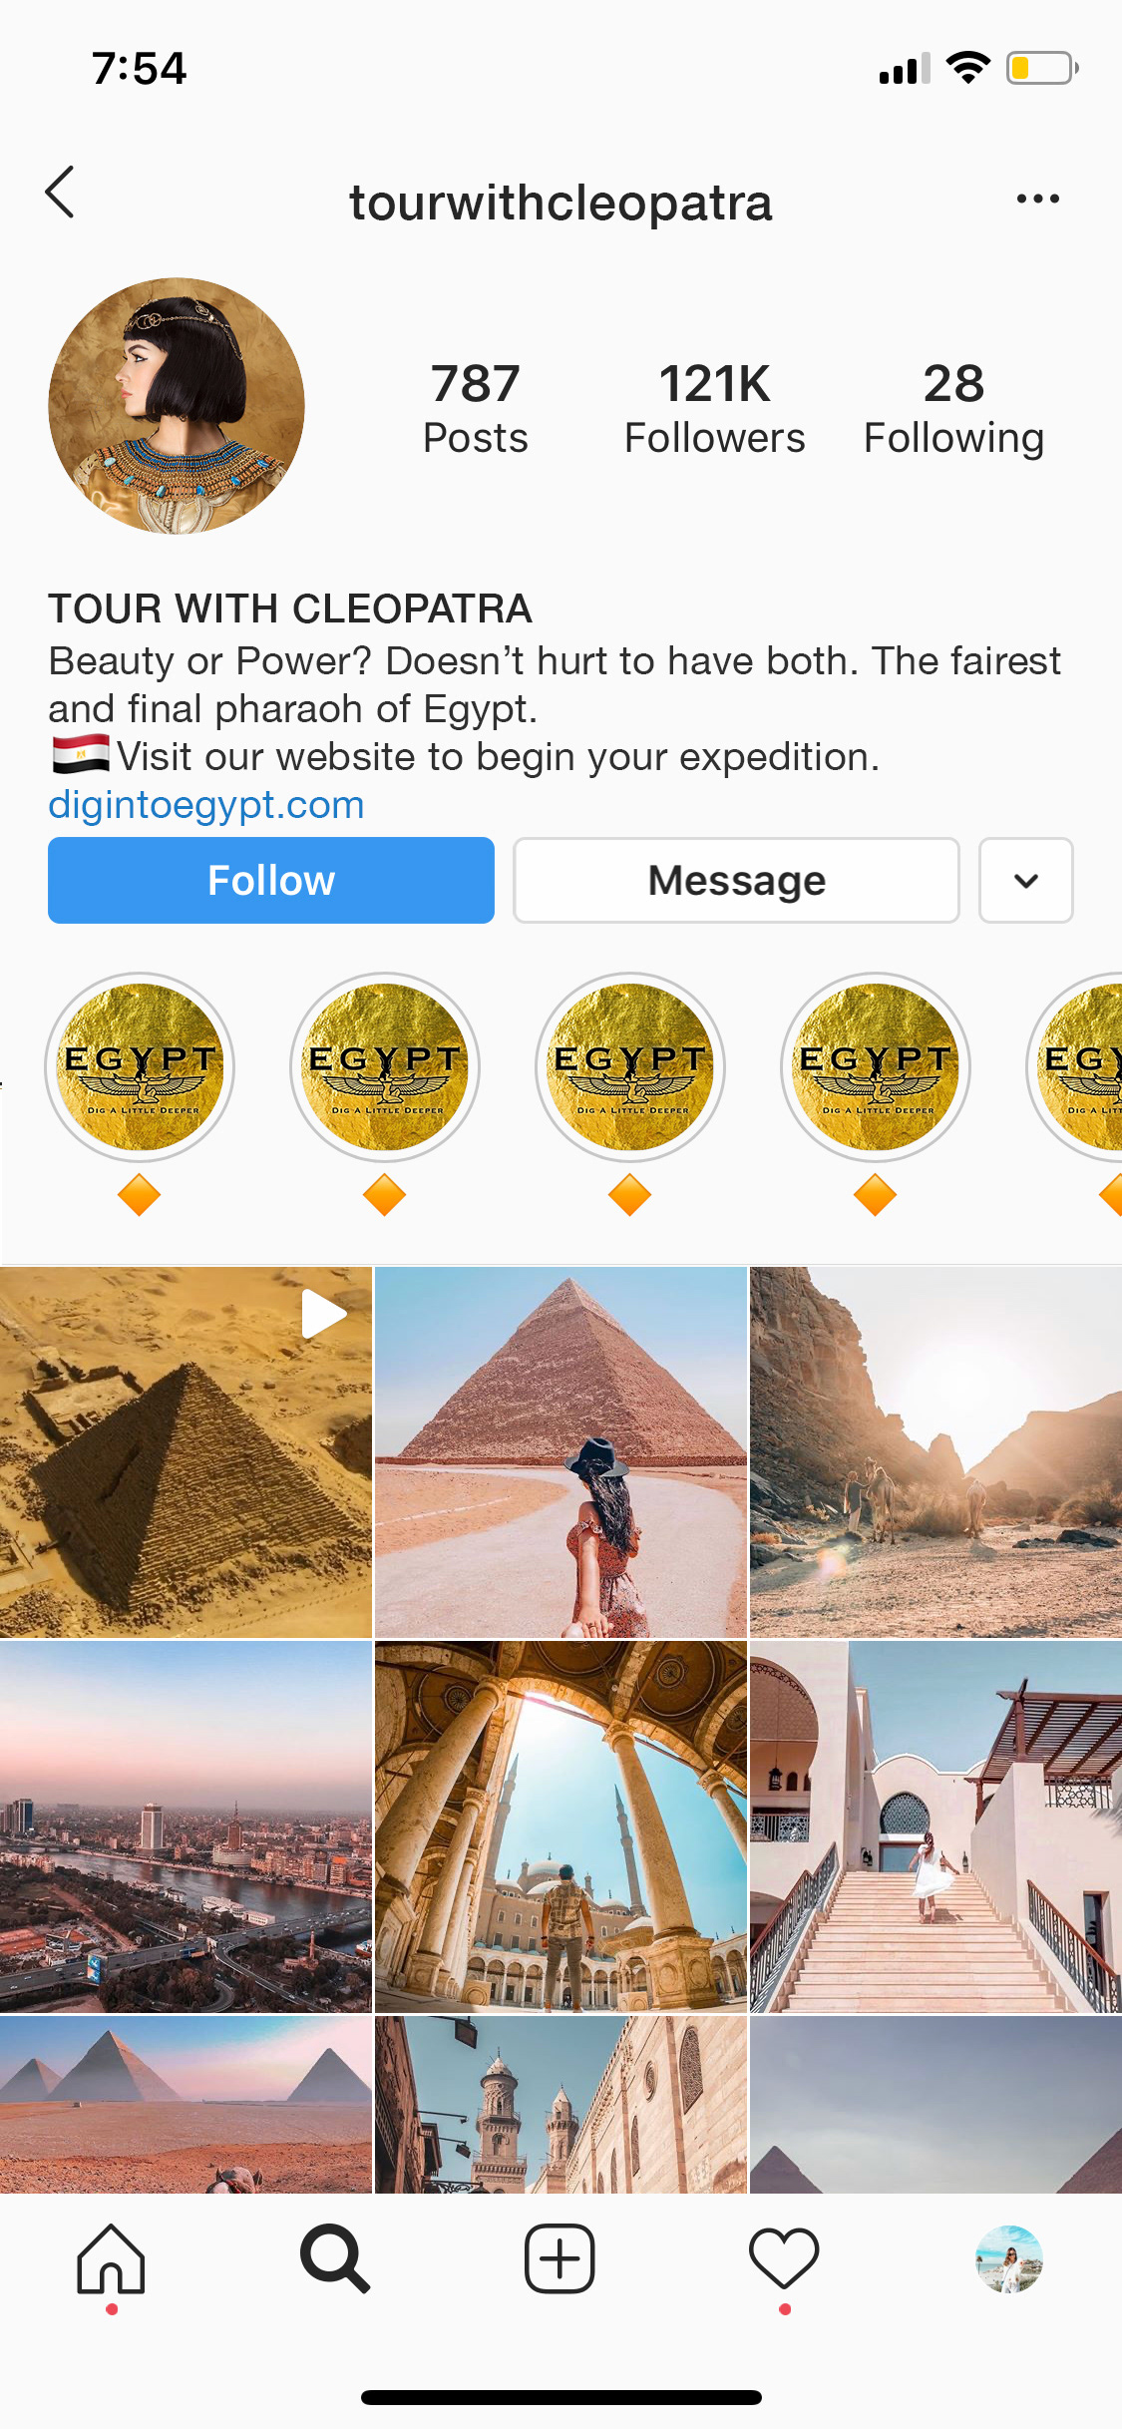Open the woman facing pyramid photo
The height and width of the screenshot is (2430, 1122).
[561, 1452]
